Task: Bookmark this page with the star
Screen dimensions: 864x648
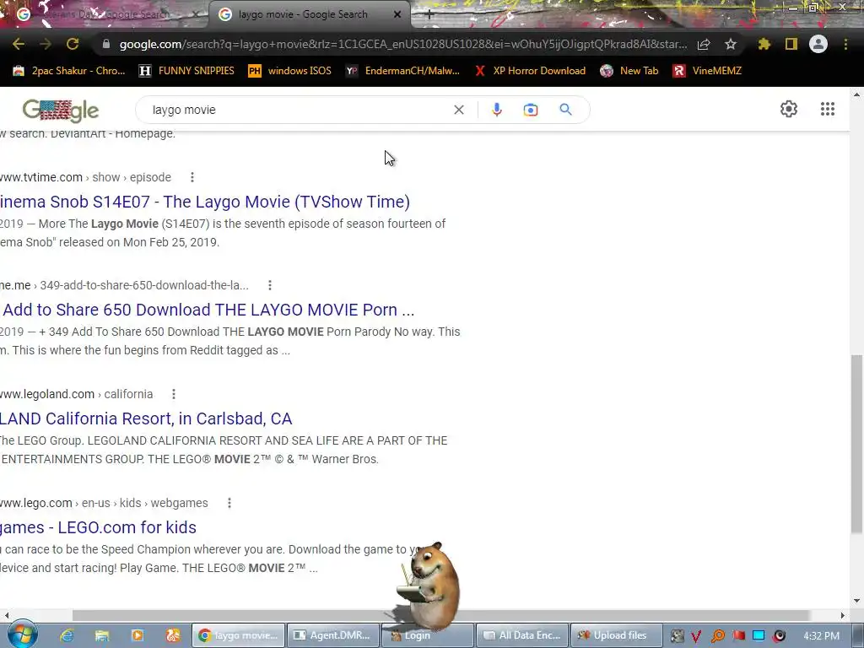Action: tap(731, 44)
